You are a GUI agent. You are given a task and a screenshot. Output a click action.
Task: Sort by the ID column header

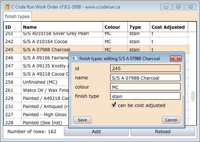[x=12, y=27]
